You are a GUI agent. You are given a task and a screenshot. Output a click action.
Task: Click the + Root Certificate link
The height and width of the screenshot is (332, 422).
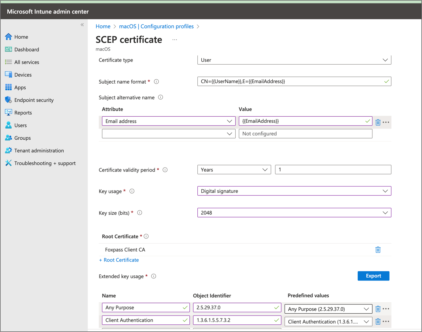(119, 260)
